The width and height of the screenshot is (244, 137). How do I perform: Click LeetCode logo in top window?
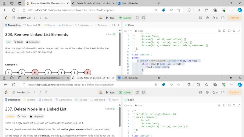point(6,18)
